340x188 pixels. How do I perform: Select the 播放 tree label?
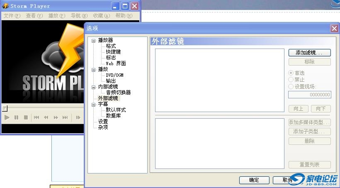click(103, 69)
